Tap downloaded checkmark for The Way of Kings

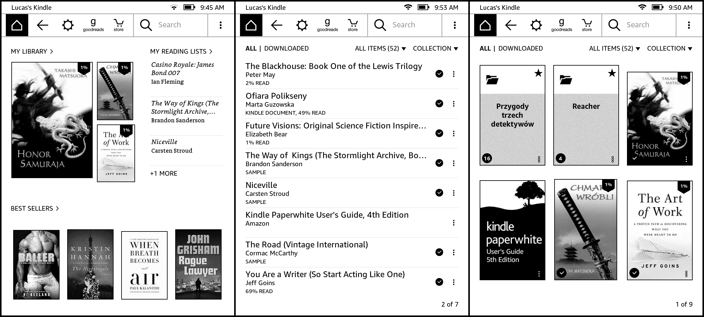(439, 163)
